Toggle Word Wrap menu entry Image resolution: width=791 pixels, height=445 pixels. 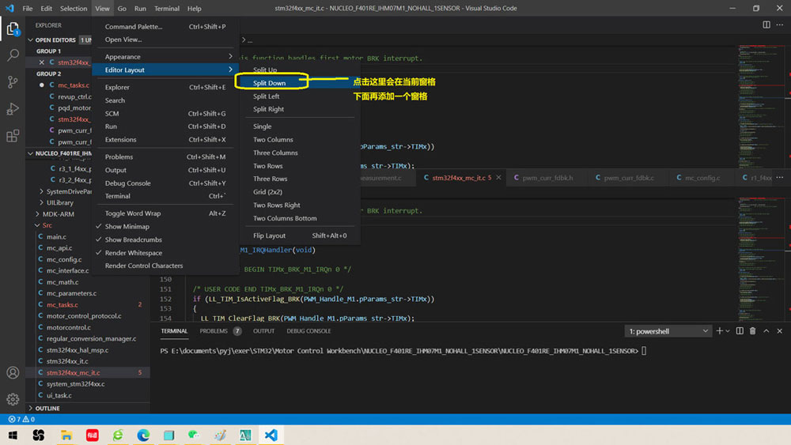point(165,213)
